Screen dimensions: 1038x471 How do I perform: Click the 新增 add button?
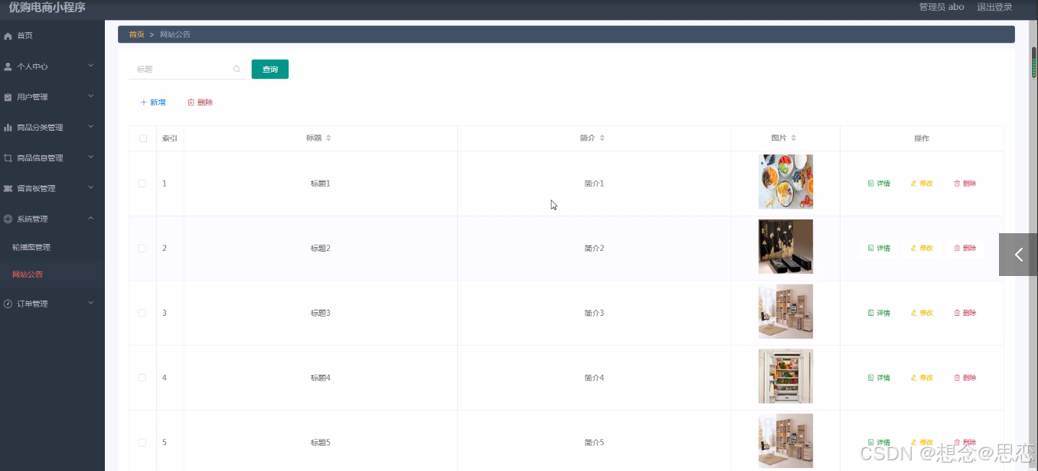[x=153, y=102]
